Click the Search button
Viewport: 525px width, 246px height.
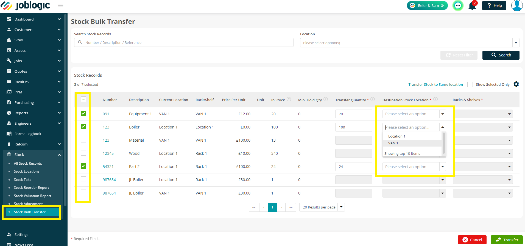point(501,55)
